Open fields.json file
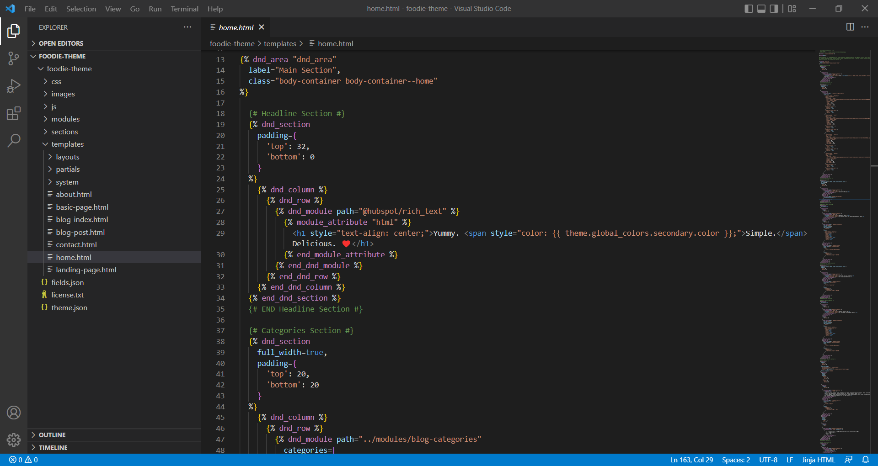 (68, 282)
